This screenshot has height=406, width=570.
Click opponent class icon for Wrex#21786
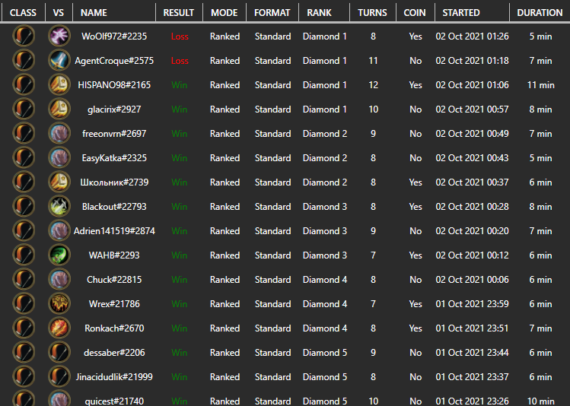[x=59, y=303]
